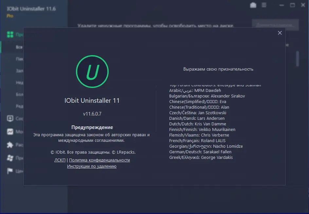Click the Dutch Kris Van Damme line
This screenshot has width=309, height=214.
click(x=198, y=124)
